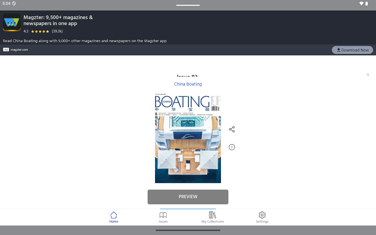The image size is (376, 235).
Task: Open the My Collections tab
Action: [213, 217]
